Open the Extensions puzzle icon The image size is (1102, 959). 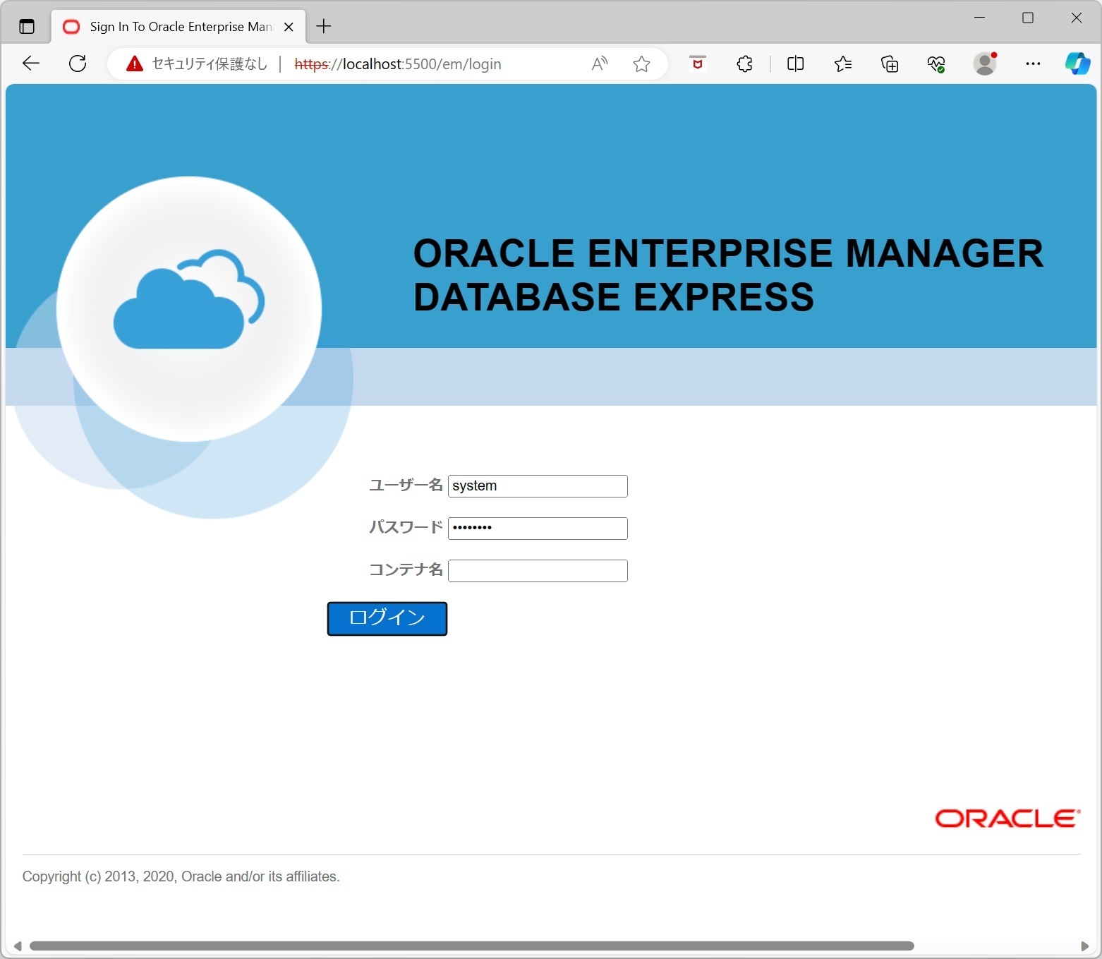click(x=744, y=64)
